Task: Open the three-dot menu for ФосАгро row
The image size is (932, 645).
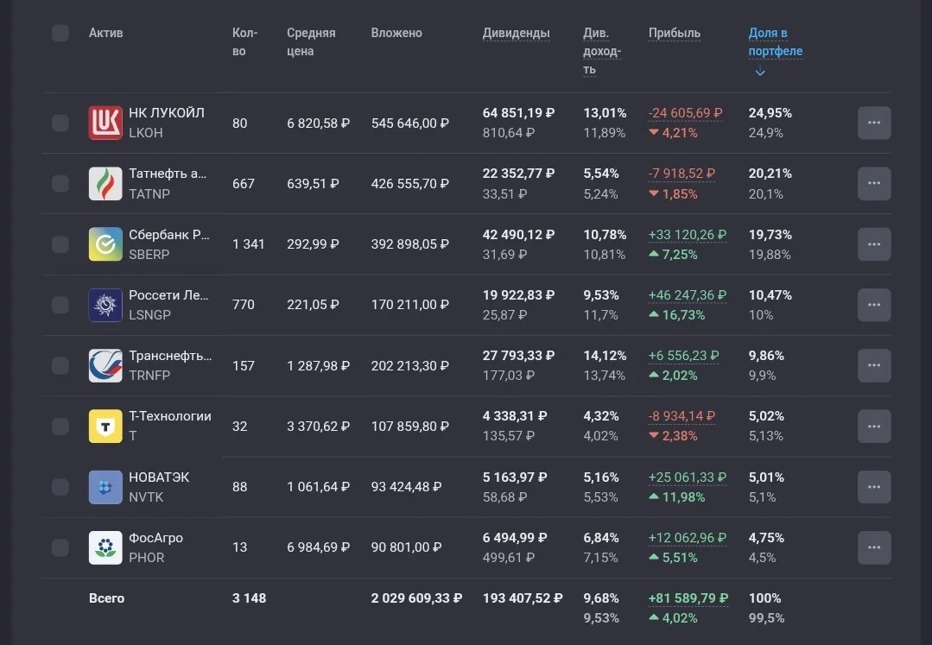Action: coord(874,547)
